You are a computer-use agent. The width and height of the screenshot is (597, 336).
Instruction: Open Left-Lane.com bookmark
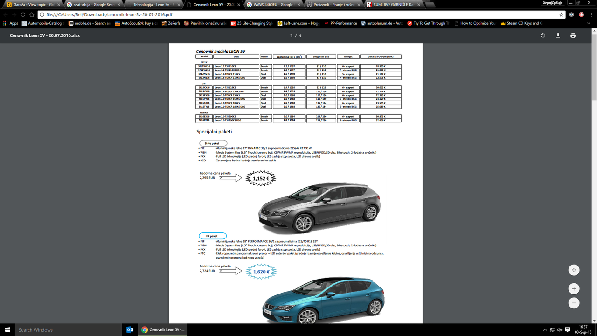pos(298,23)
